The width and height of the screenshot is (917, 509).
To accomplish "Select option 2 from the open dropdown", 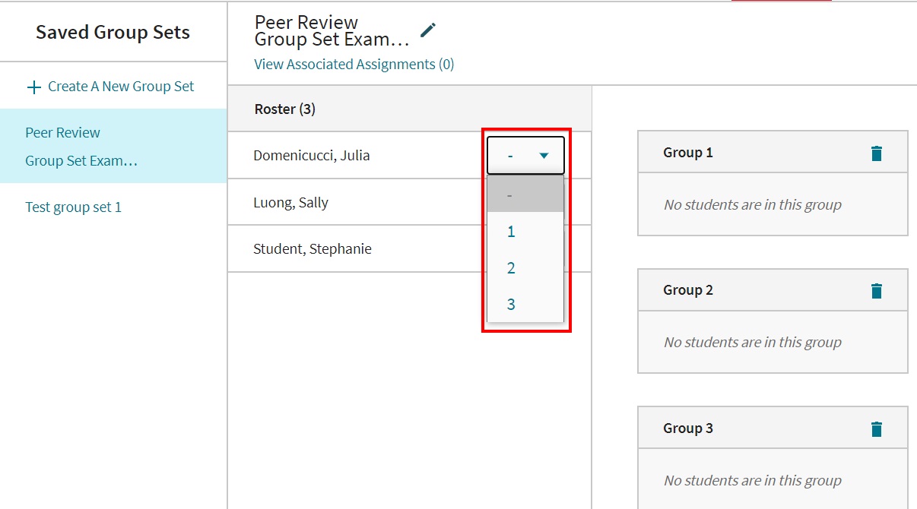I will (x=510, y=267).
